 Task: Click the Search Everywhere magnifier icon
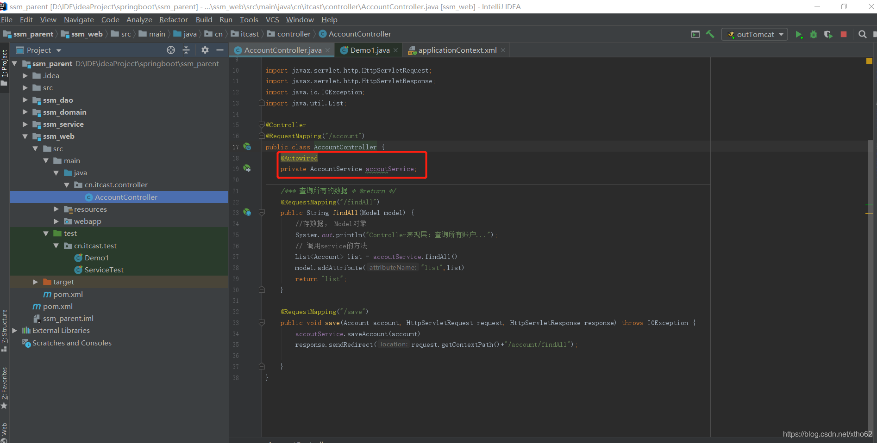(862, 34)
